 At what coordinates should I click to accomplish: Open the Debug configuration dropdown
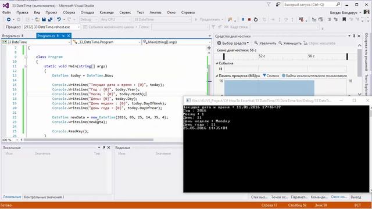point(88,19)
